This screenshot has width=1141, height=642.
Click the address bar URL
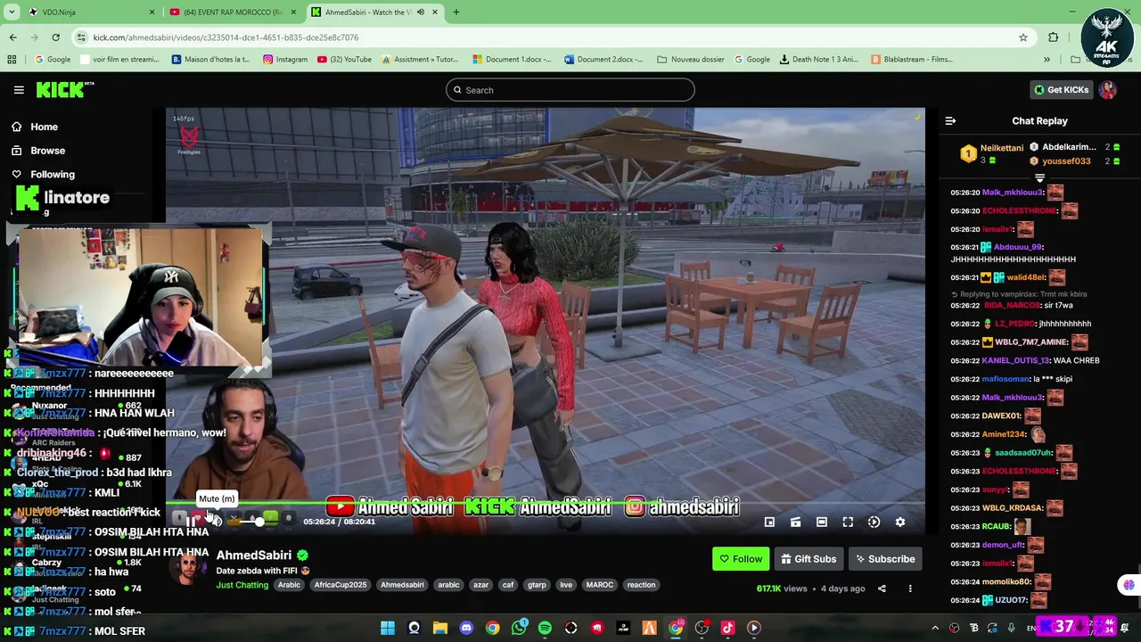(226, 37)
